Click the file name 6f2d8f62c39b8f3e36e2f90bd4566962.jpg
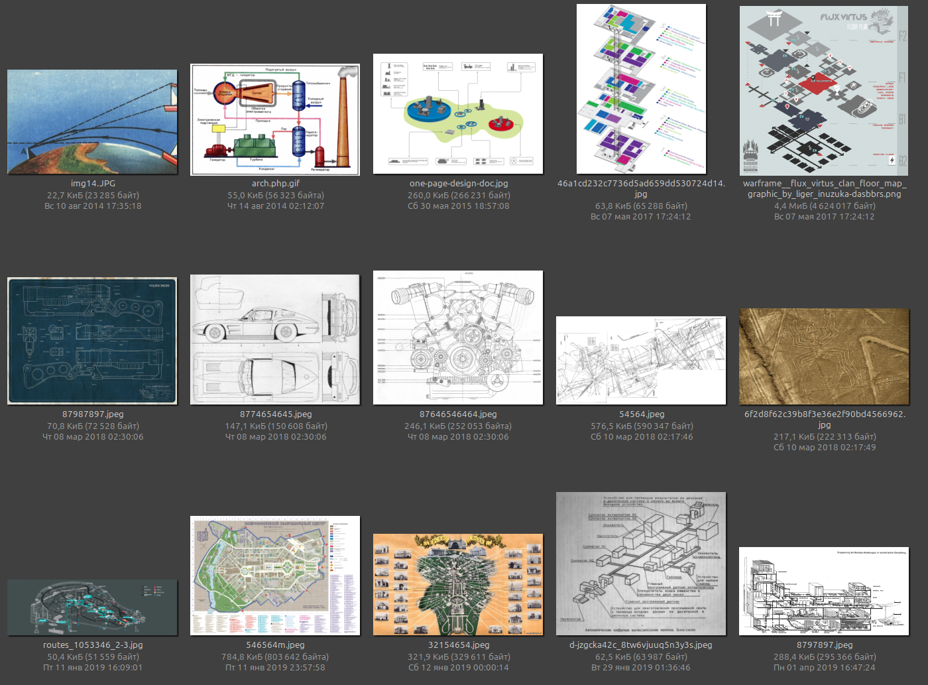This screenshot has height=685, width=928. click(825, 420)
